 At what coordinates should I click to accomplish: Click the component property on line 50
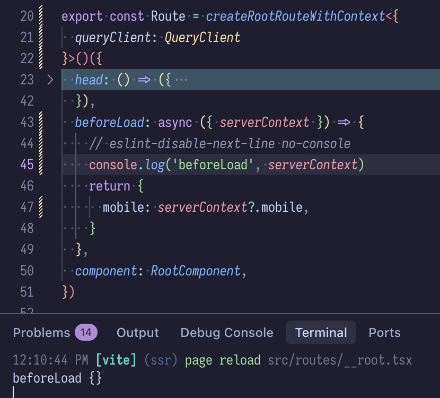coord(106,271)
